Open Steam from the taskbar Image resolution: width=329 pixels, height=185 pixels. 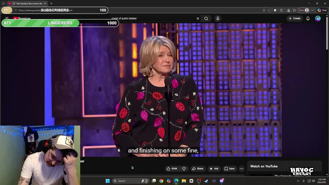(206, 181)
